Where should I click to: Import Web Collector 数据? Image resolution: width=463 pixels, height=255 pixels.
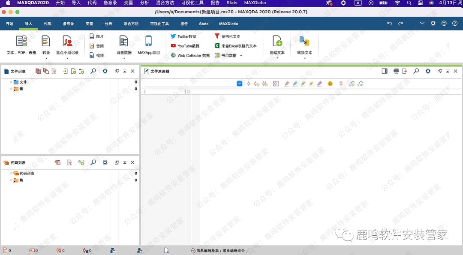point(190,55)
